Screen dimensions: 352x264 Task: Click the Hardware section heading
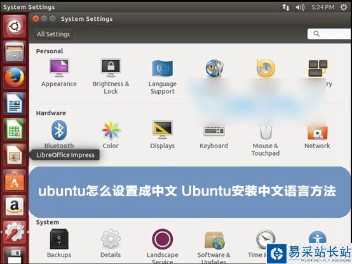tap(51, 113)
